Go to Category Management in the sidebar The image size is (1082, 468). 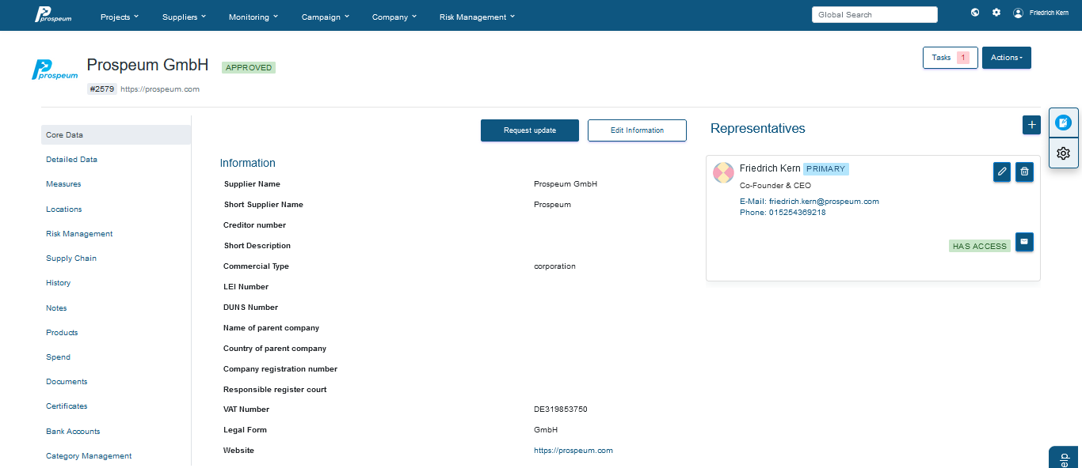(x=89, y=456)
